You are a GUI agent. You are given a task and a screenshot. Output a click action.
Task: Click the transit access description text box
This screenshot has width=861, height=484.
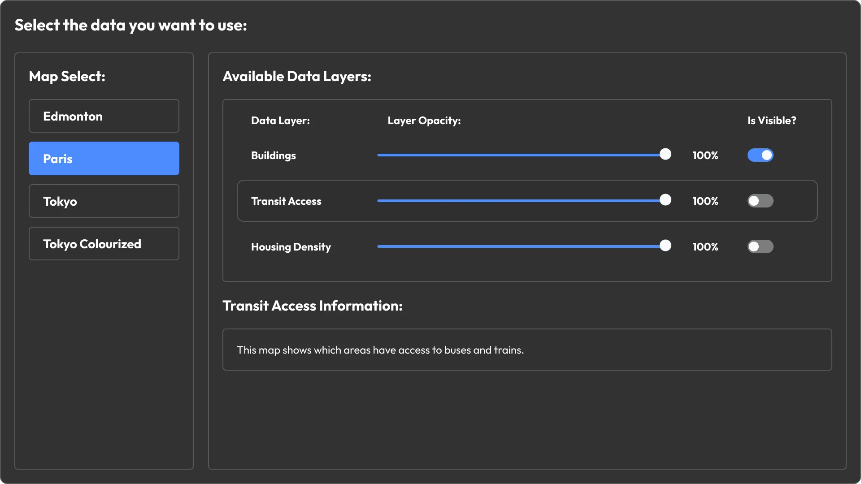[527, 350]
